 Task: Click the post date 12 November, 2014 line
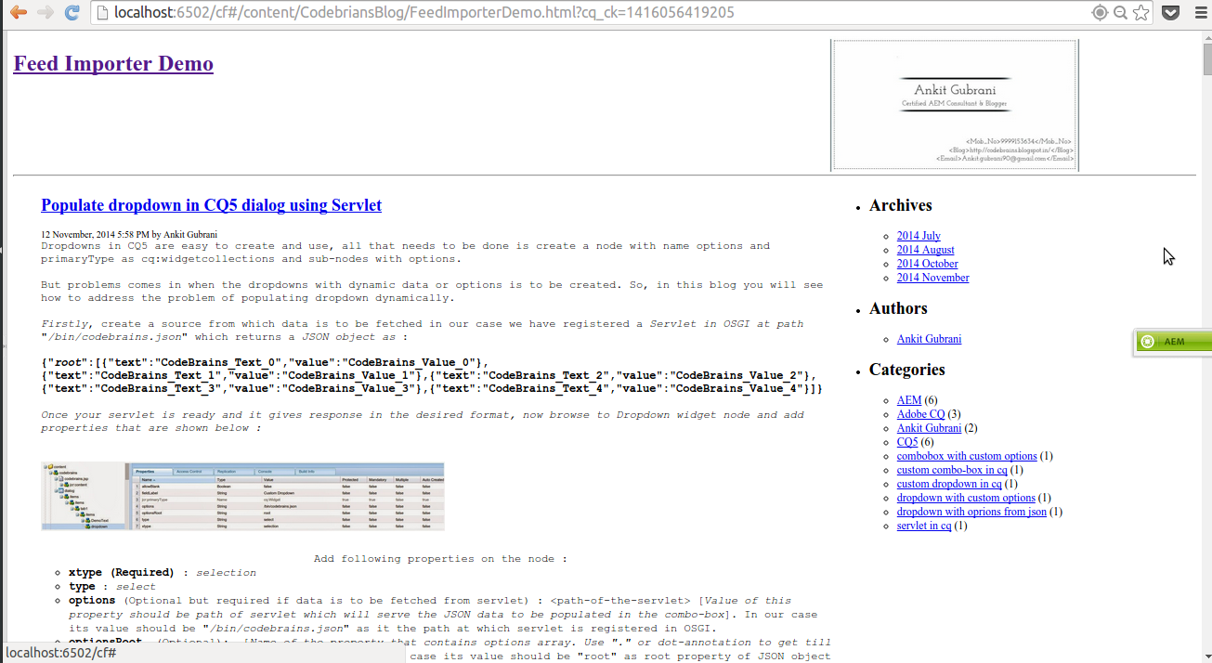pos(129,234)
